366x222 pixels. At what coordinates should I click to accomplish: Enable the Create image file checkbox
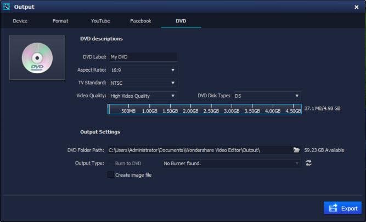[x=111, y=174]
